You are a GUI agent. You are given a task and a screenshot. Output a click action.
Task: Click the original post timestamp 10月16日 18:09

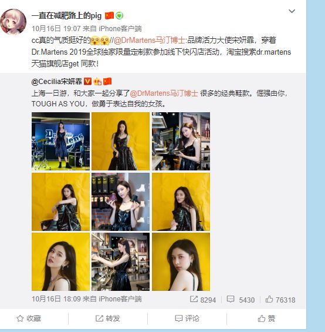click(56, 299)
